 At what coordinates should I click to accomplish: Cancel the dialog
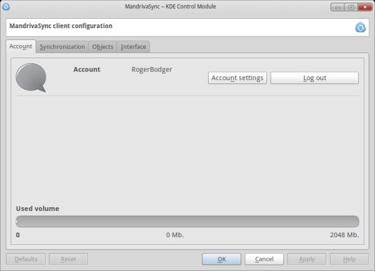click(264, 259)
